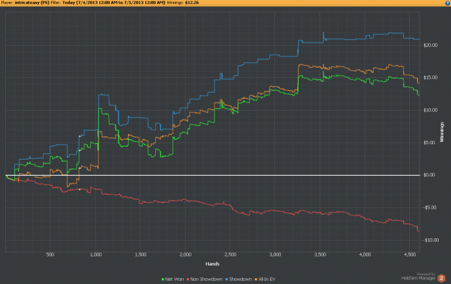
Task: Click the 2,000 hands x-axis label
Action: [186, 254]
